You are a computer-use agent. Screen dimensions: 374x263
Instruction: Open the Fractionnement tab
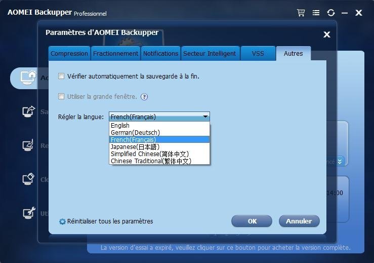116,54
